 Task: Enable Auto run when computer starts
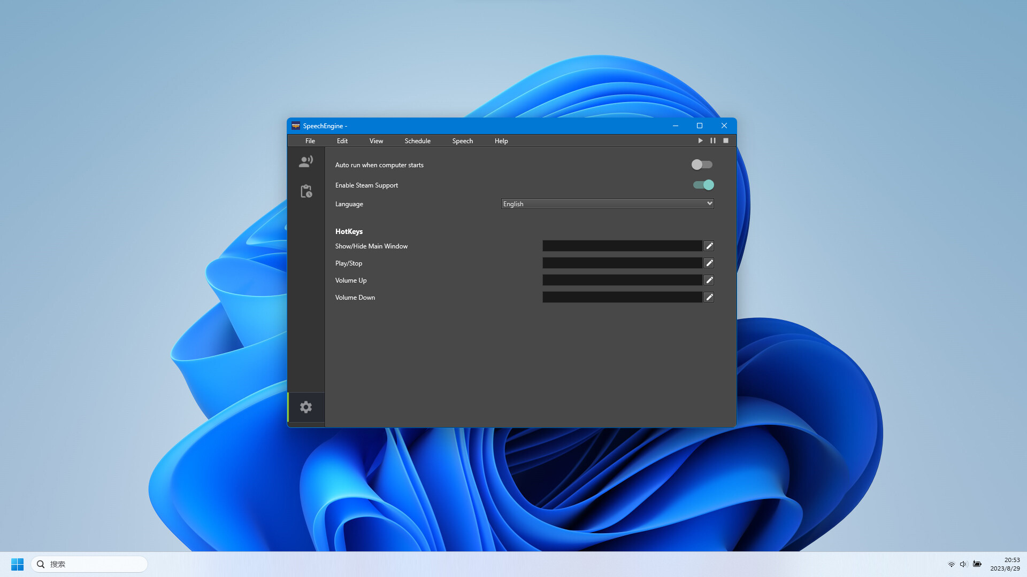(x=702, y=165)
